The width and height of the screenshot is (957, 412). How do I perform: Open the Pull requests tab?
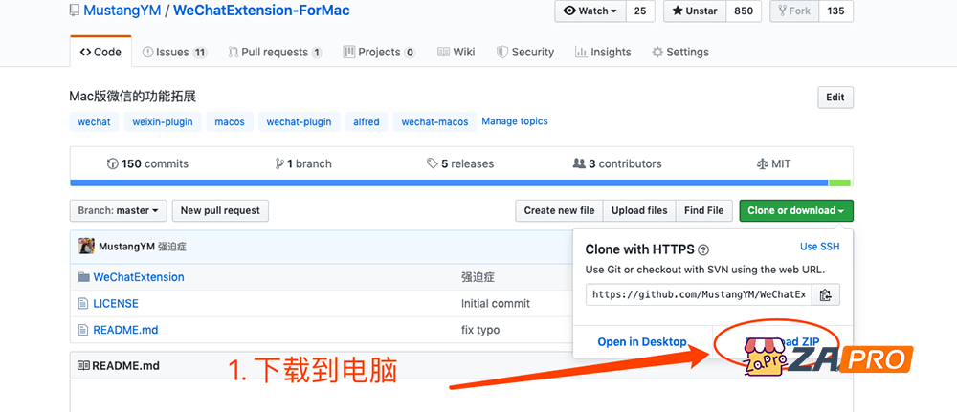pos(276,53)
